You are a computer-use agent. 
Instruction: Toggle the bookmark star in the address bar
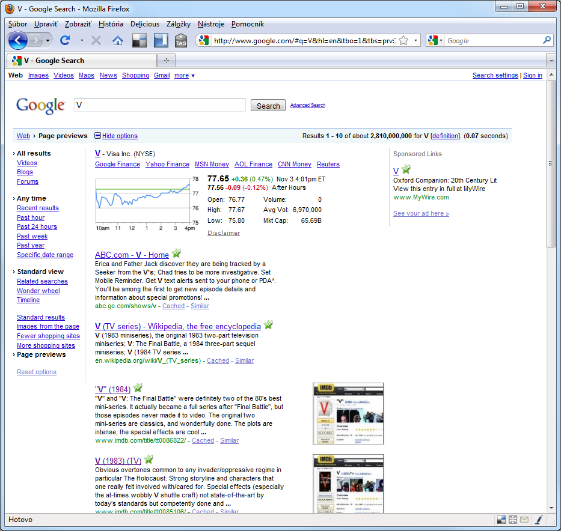tap(403, 41)
